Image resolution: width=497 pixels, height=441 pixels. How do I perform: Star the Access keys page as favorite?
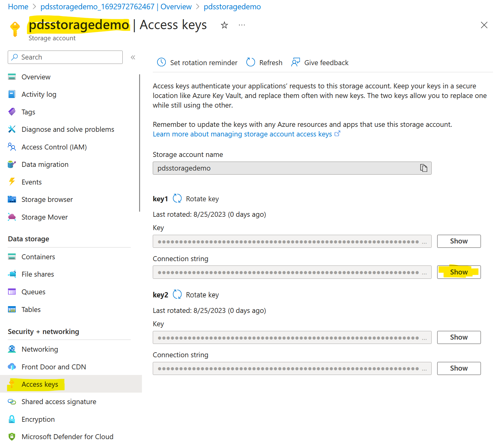point(224,25)
